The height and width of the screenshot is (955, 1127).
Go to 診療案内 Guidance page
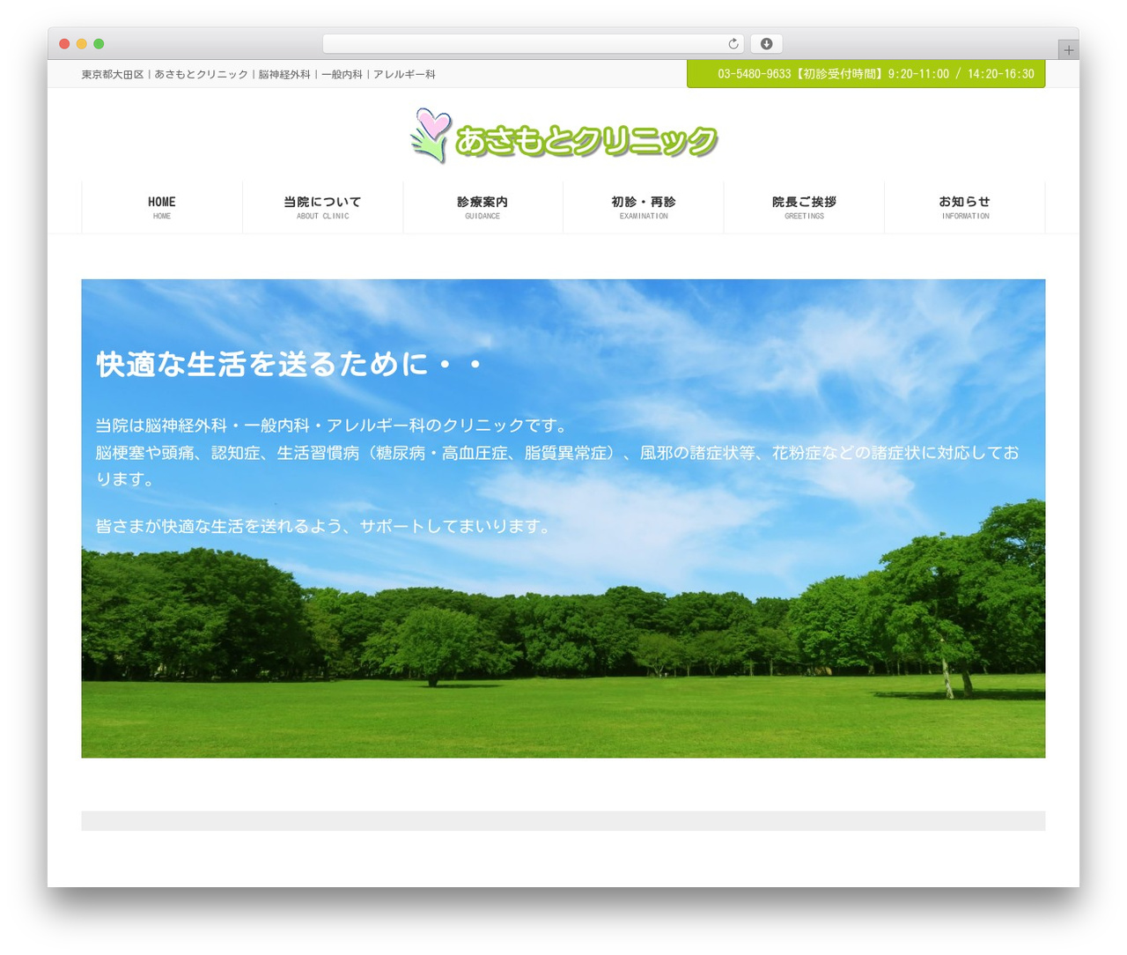[482, 207]
